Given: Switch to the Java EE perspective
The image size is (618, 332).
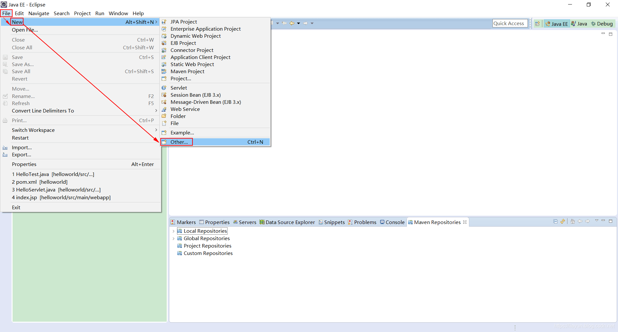Looking at the screenshot, I should 557,24.
